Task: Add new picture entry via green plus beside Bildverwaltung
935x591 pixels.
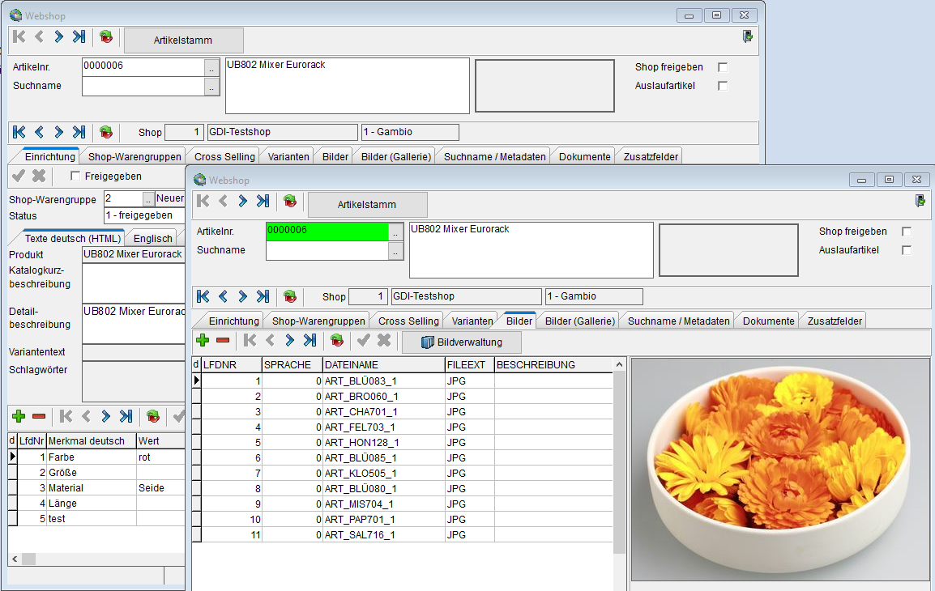Action: coord(203,342)
